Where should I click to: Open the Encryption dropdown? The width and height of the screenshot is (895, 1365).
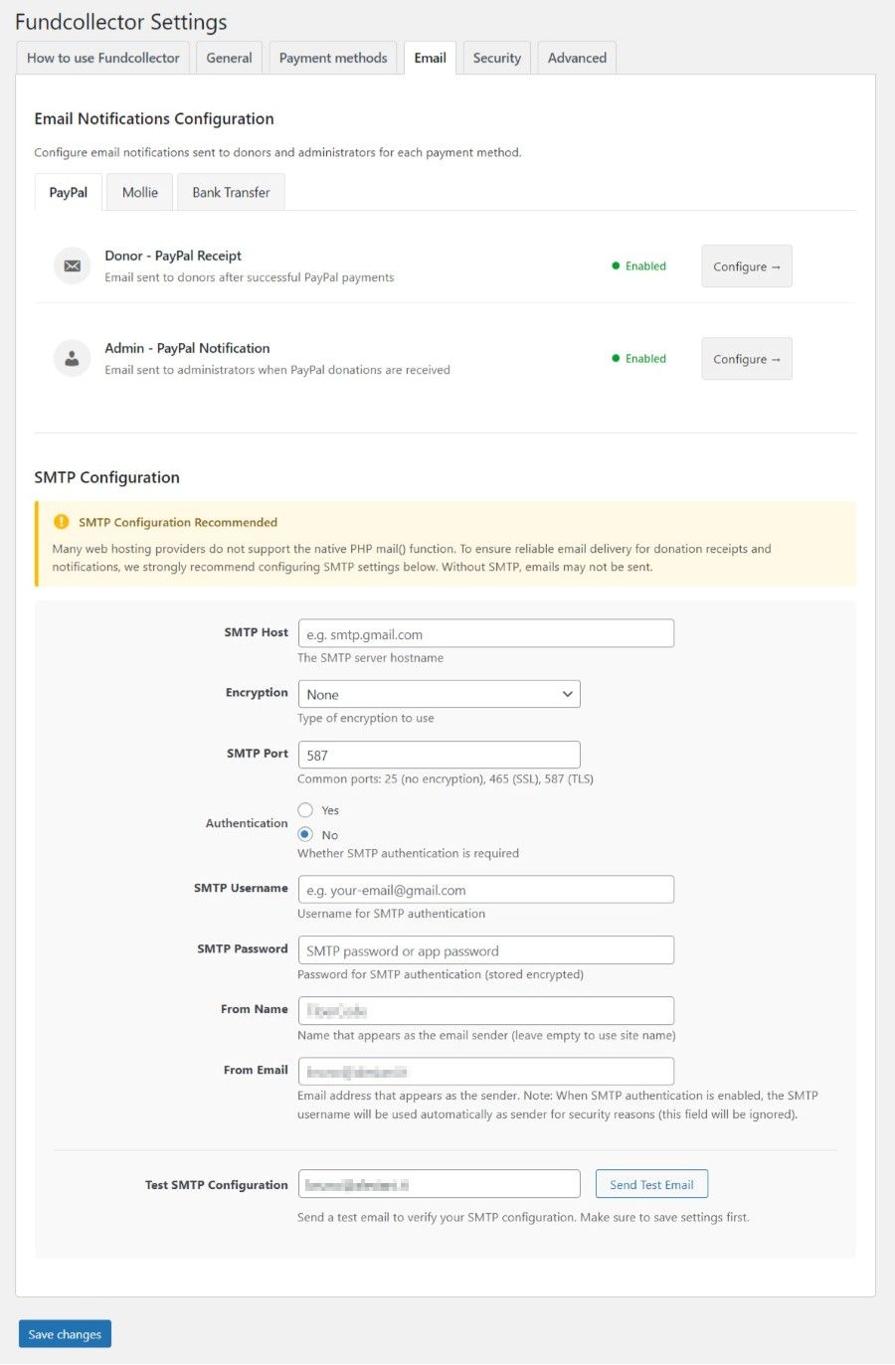tap(439, 693)
